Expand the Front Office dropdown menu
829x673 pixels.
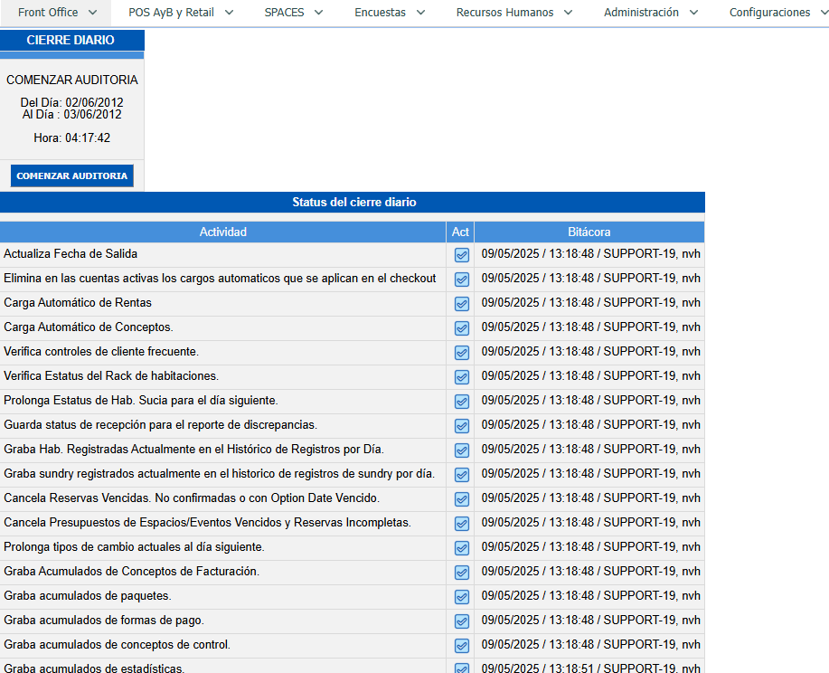tap(56, 13)
